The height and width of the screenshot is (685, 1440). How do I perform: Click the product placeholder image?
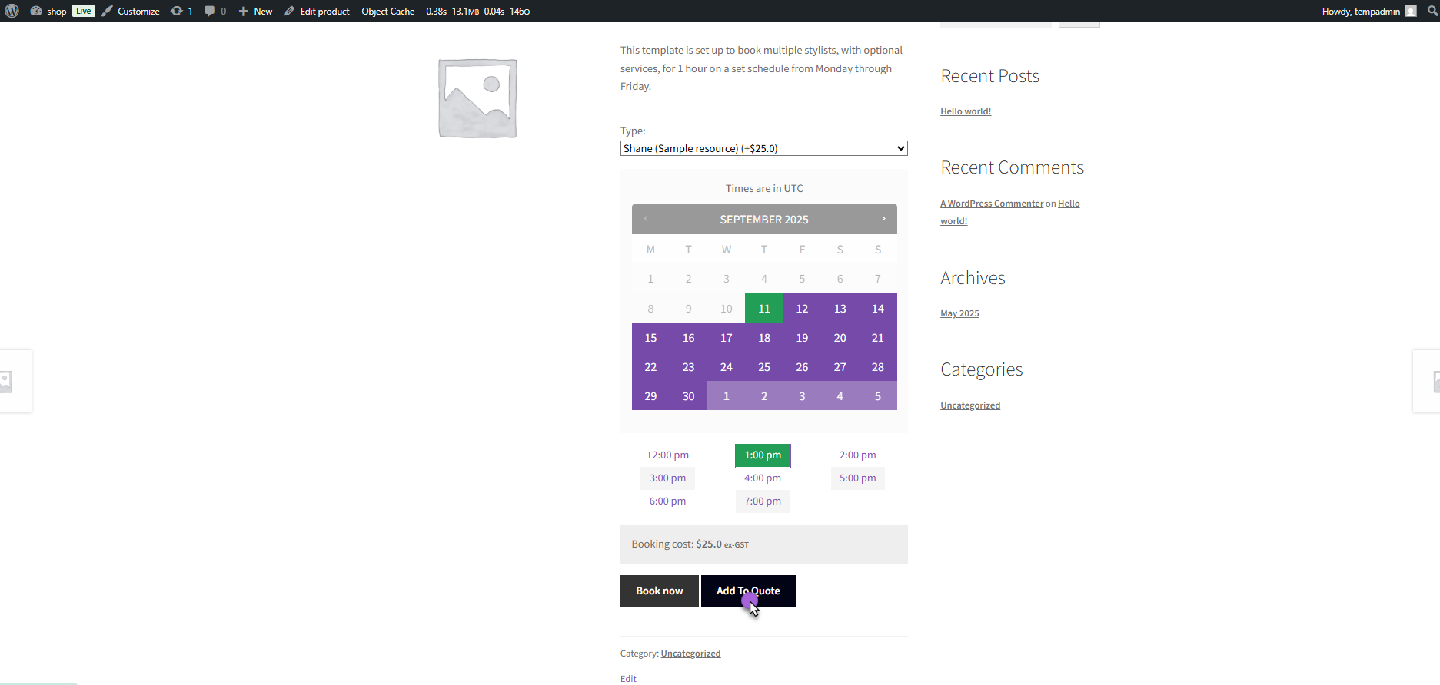pyautogui.click(x=477, y=98)
